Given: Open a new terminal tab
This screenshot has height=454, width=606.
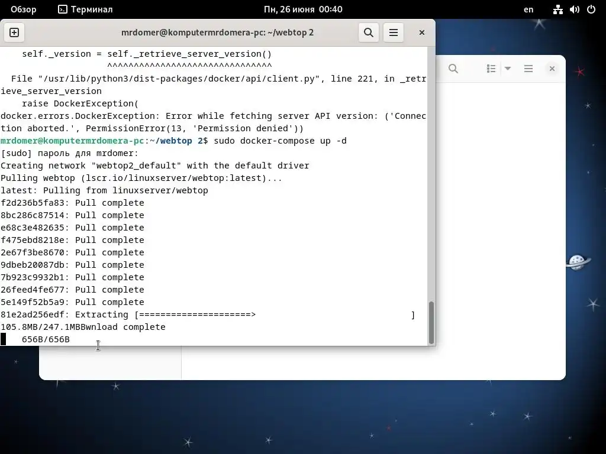Looking at the screenshot, I should click(x=14, y=33).
